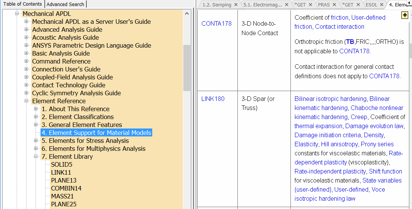Expand 3. General Element Features

click(36, 125)
